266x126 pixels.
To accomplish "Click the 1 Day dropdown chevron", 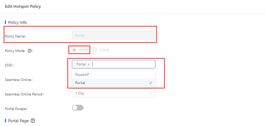I will 150,93.
